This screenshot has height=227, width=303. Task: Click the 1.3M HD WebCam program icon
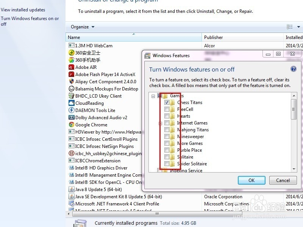72,45
